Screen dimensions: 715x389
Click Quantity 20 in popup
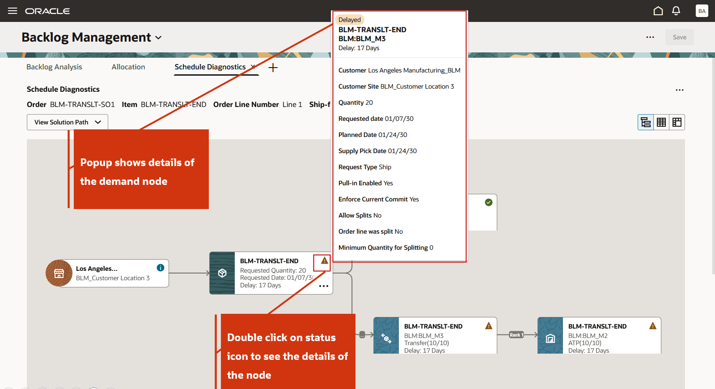(x=355, y=103)
